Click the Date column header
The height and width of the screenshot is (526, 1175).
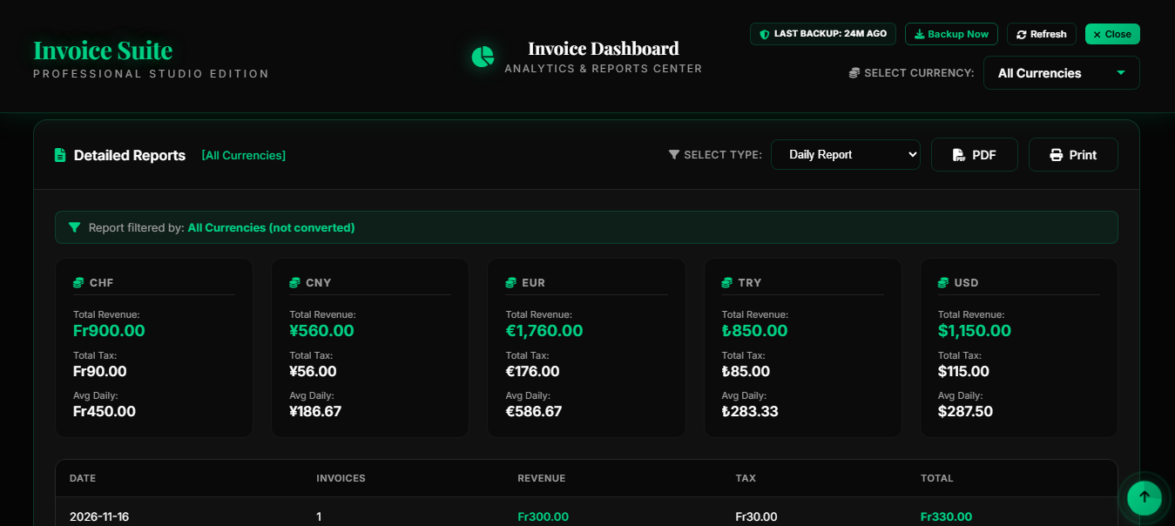[83, 478]
